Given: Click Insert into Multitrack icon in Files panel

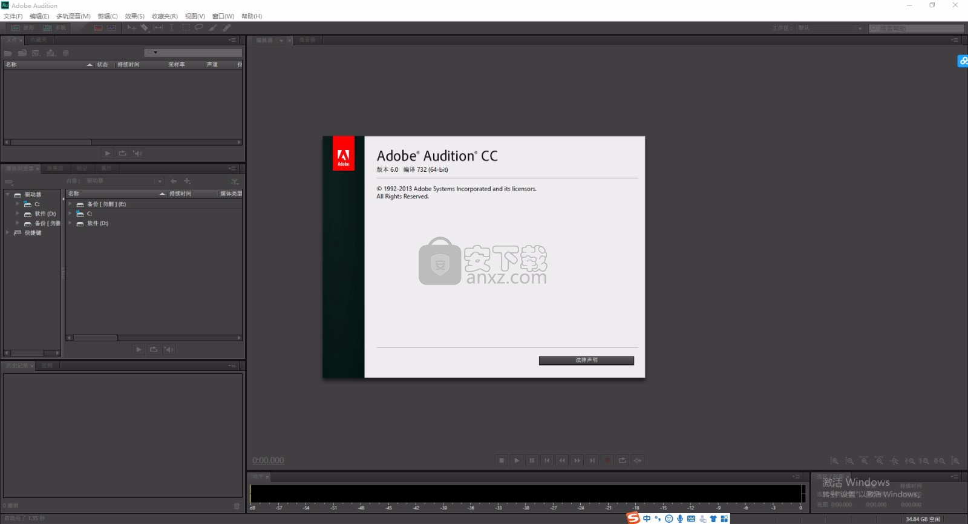Looking at the screenshot, I should (x=51, y=53).
